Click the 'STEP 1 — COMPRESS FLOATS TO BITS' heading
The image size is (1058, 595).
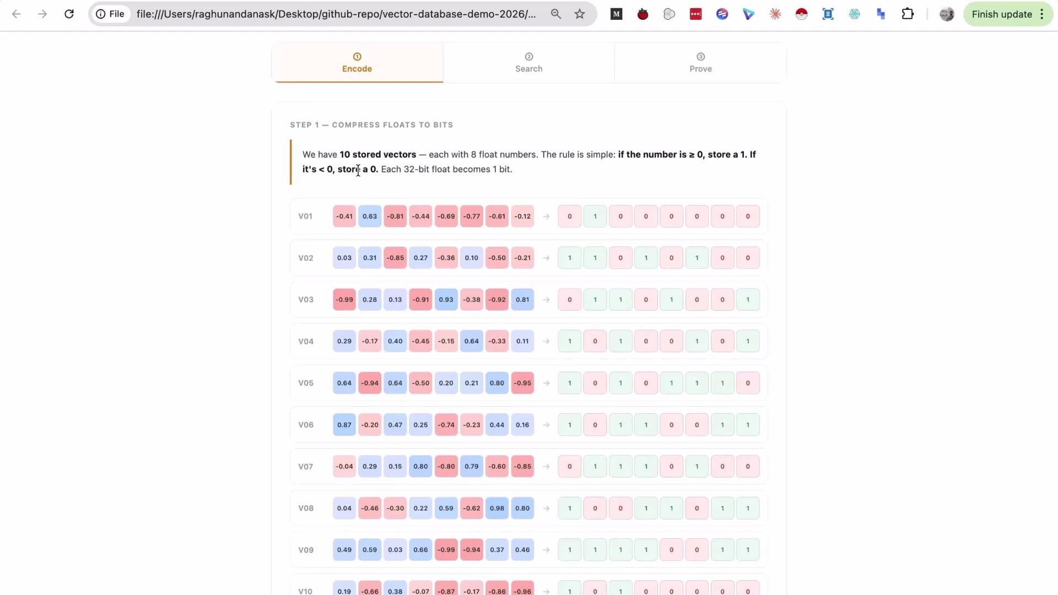pos(371,125)
